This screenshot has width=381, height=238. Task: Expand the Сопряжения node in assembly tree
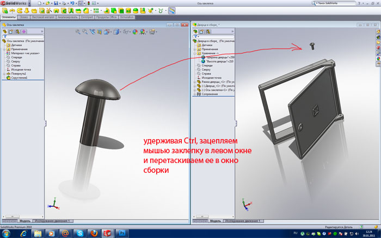pyautogui.click(x=194, y=93)
